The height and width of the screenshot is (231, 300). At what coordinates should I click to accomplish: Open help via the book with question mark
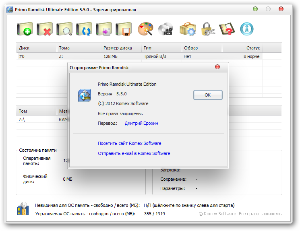(227, 29)
